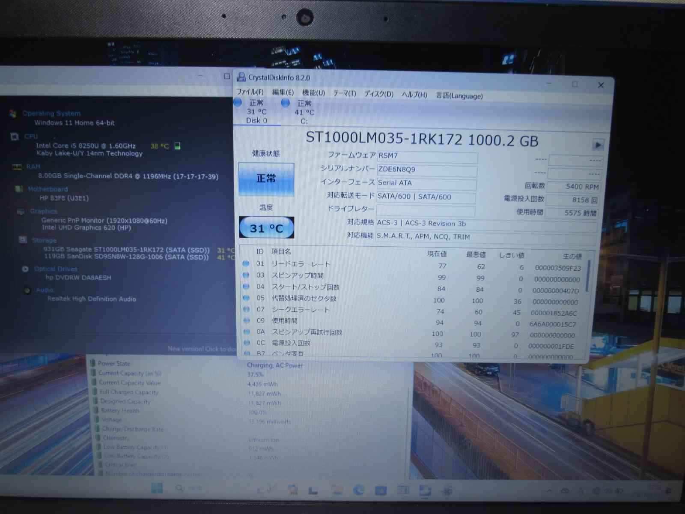Open the ファイル(F) menu in CrystalDiskInfo

pyautogui.click(x=250, y=92)
